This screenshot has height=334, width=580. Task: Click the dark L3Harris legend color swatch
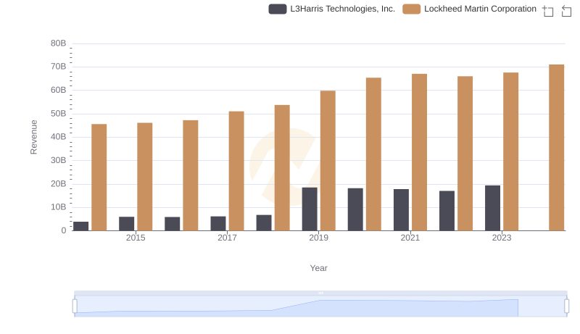pyautogui.click(x=278, y=9)
